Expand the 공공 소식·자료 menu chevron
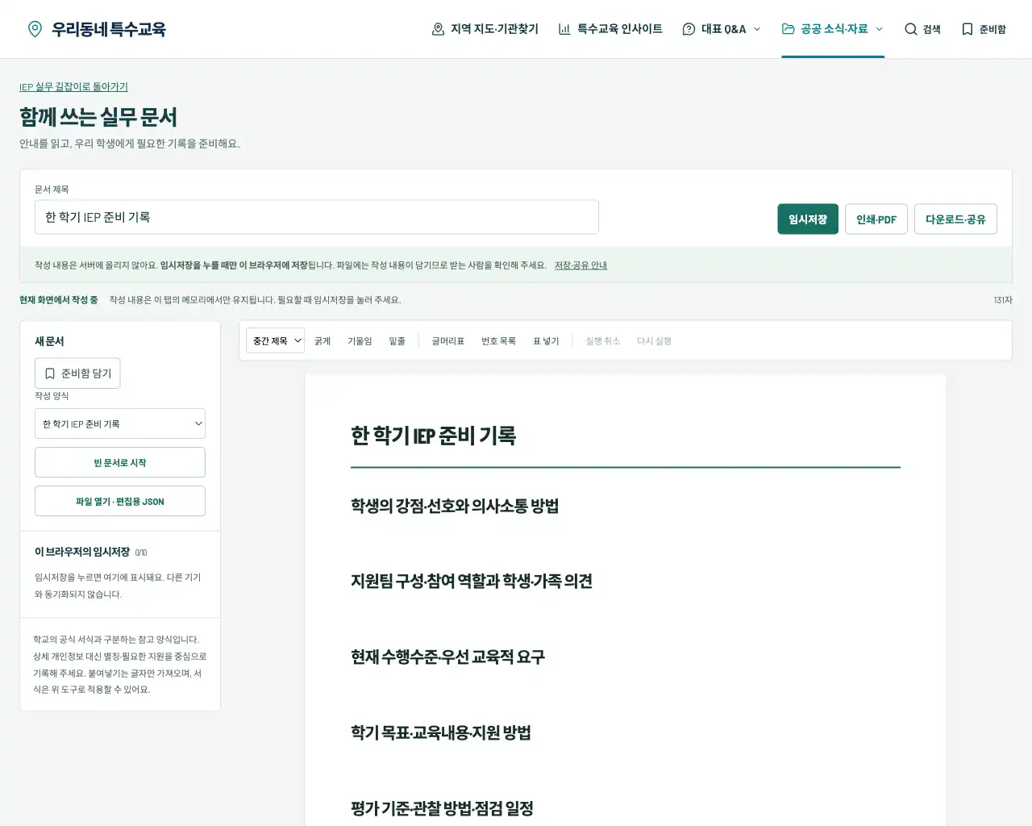The height and width of the screenshot is (826, 1032). pyautogui.click(x=879, y=29)
